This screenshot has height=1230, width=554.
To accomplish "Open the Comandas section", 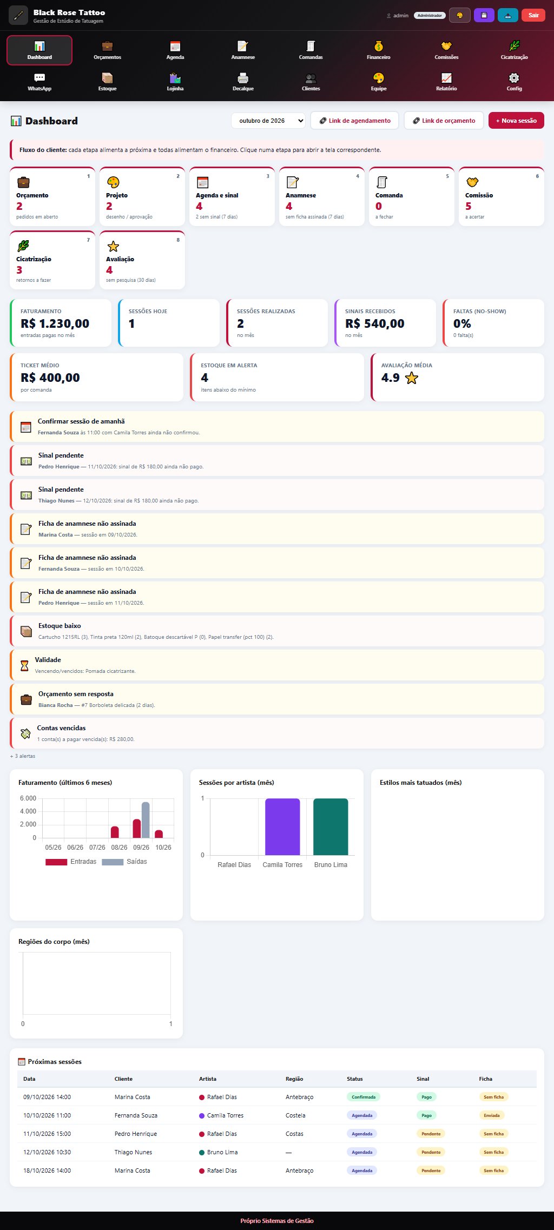I will (x=311, y=50).
